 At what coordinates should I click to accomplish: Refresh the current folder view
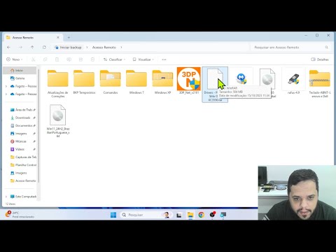click(44, 48)
